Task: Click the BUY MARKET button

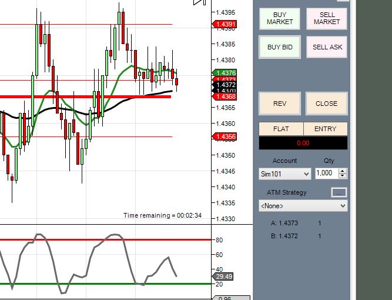Action: [280, 18]
